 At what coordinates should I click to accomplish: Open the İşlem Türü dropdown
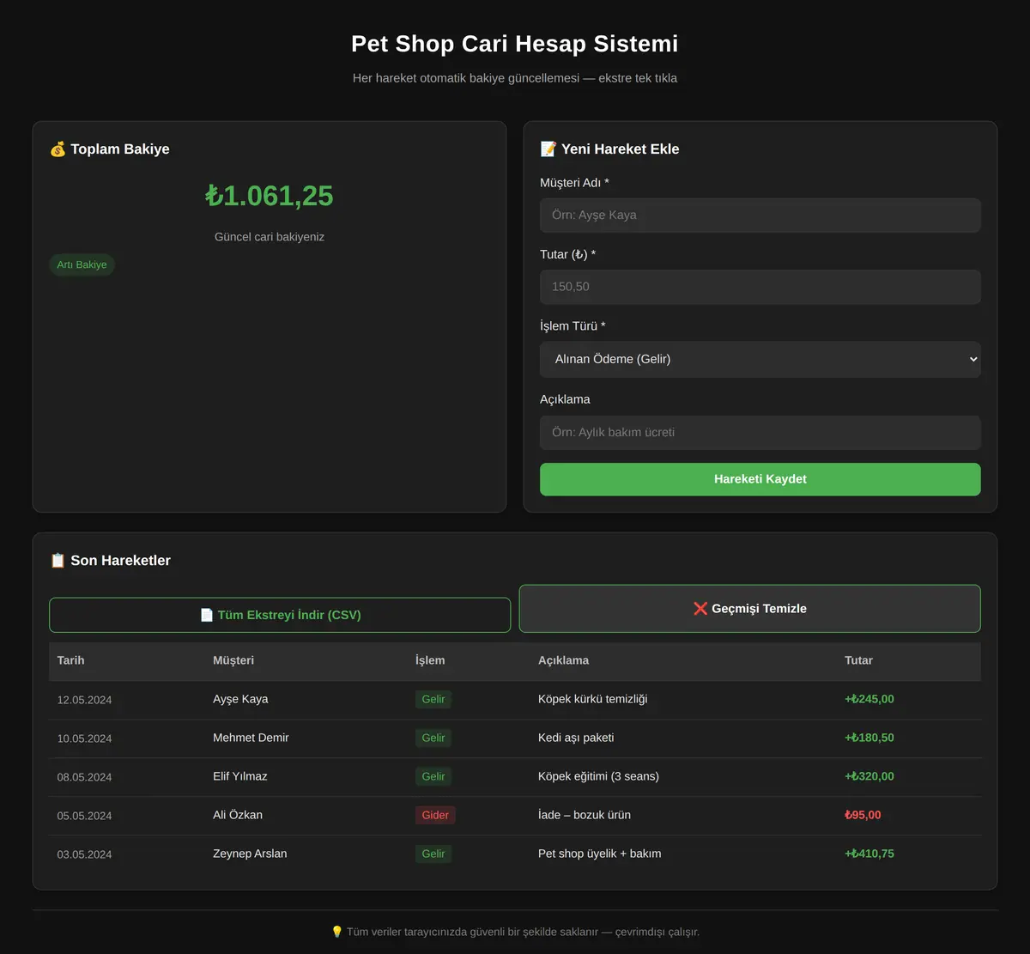pyautogui.click(x=760, y=359)
